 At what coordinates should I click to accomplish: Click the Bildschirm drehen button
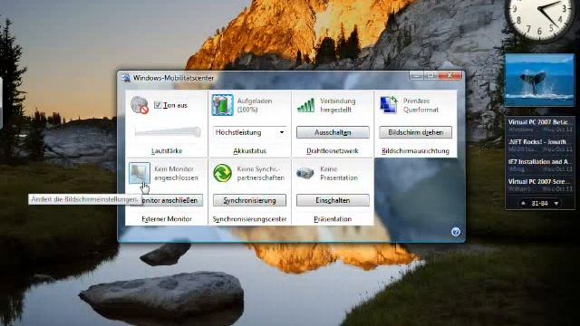point(415,132)
